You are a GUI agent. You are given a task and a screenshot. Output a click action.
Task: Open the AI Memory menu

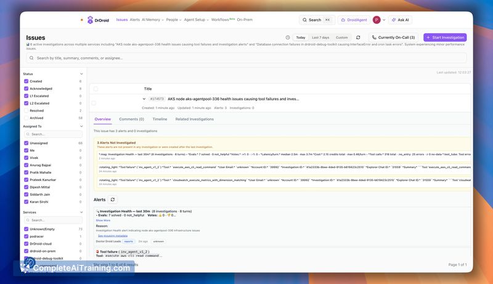pos(152,20)
